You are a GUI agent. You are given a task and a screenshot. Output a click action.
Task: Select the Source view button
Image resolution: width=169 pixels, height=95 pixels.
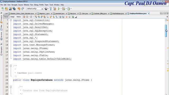[6, 17]
